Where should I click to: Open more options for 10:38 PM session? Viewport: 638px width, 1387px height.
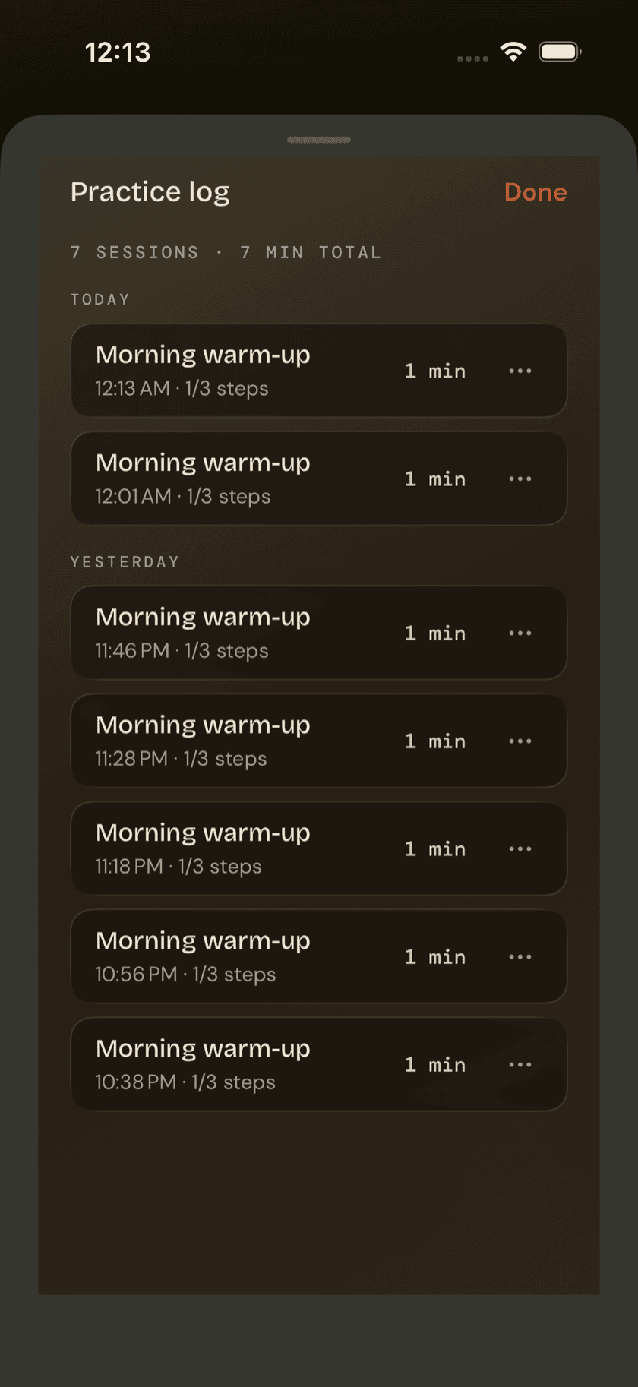520,1064
